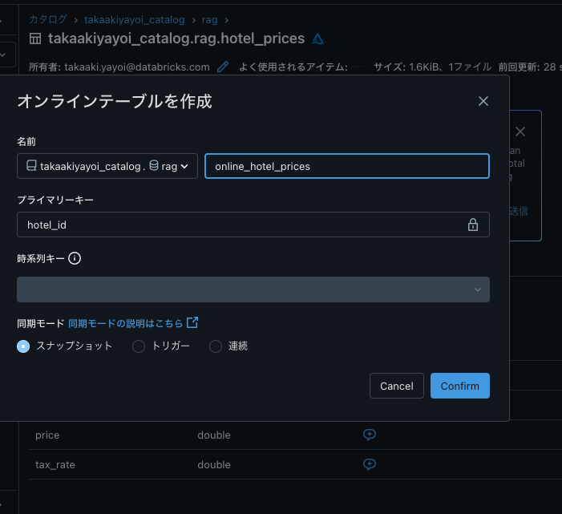Viewport: 562px width, 514px height.
Task: Select the Triggered sync mode
Action: [x=139, y=346]
